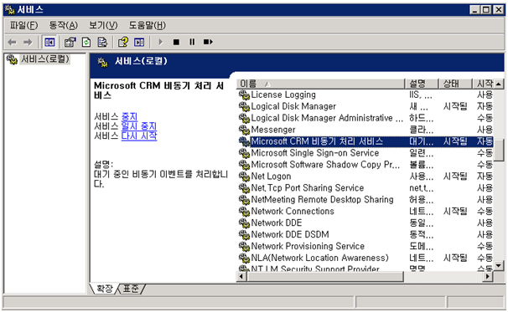Minimize the 서비스 window
508x312 pixels.
pyautogui.click(x=474, y=10)
